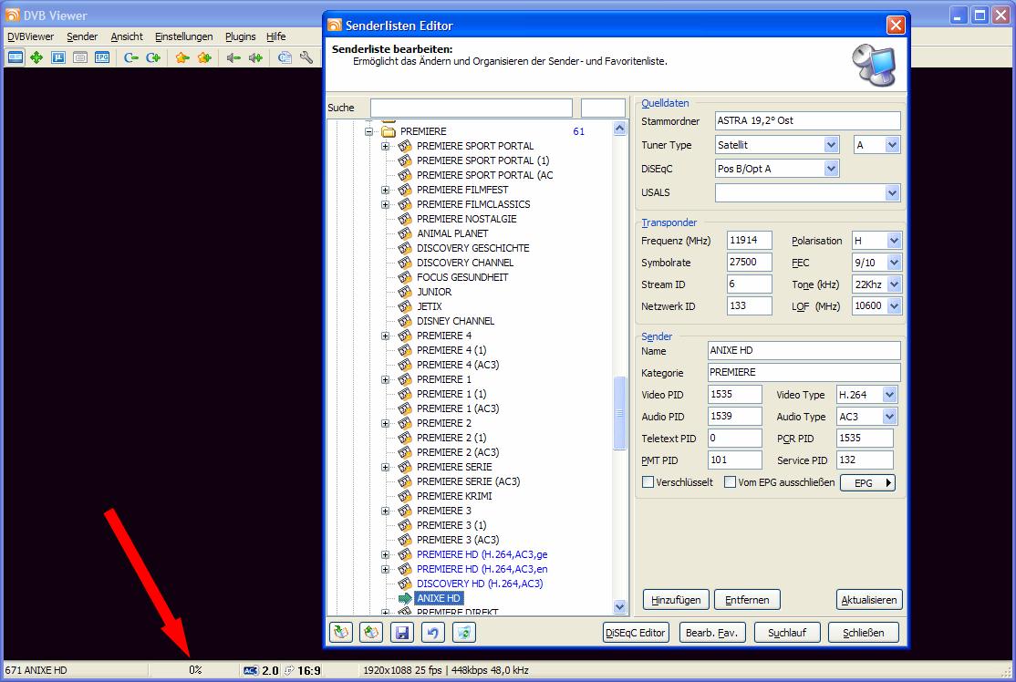Click the PREMIERE folder icon in tree
This screenshot has width=1016, height=682.
389,131
